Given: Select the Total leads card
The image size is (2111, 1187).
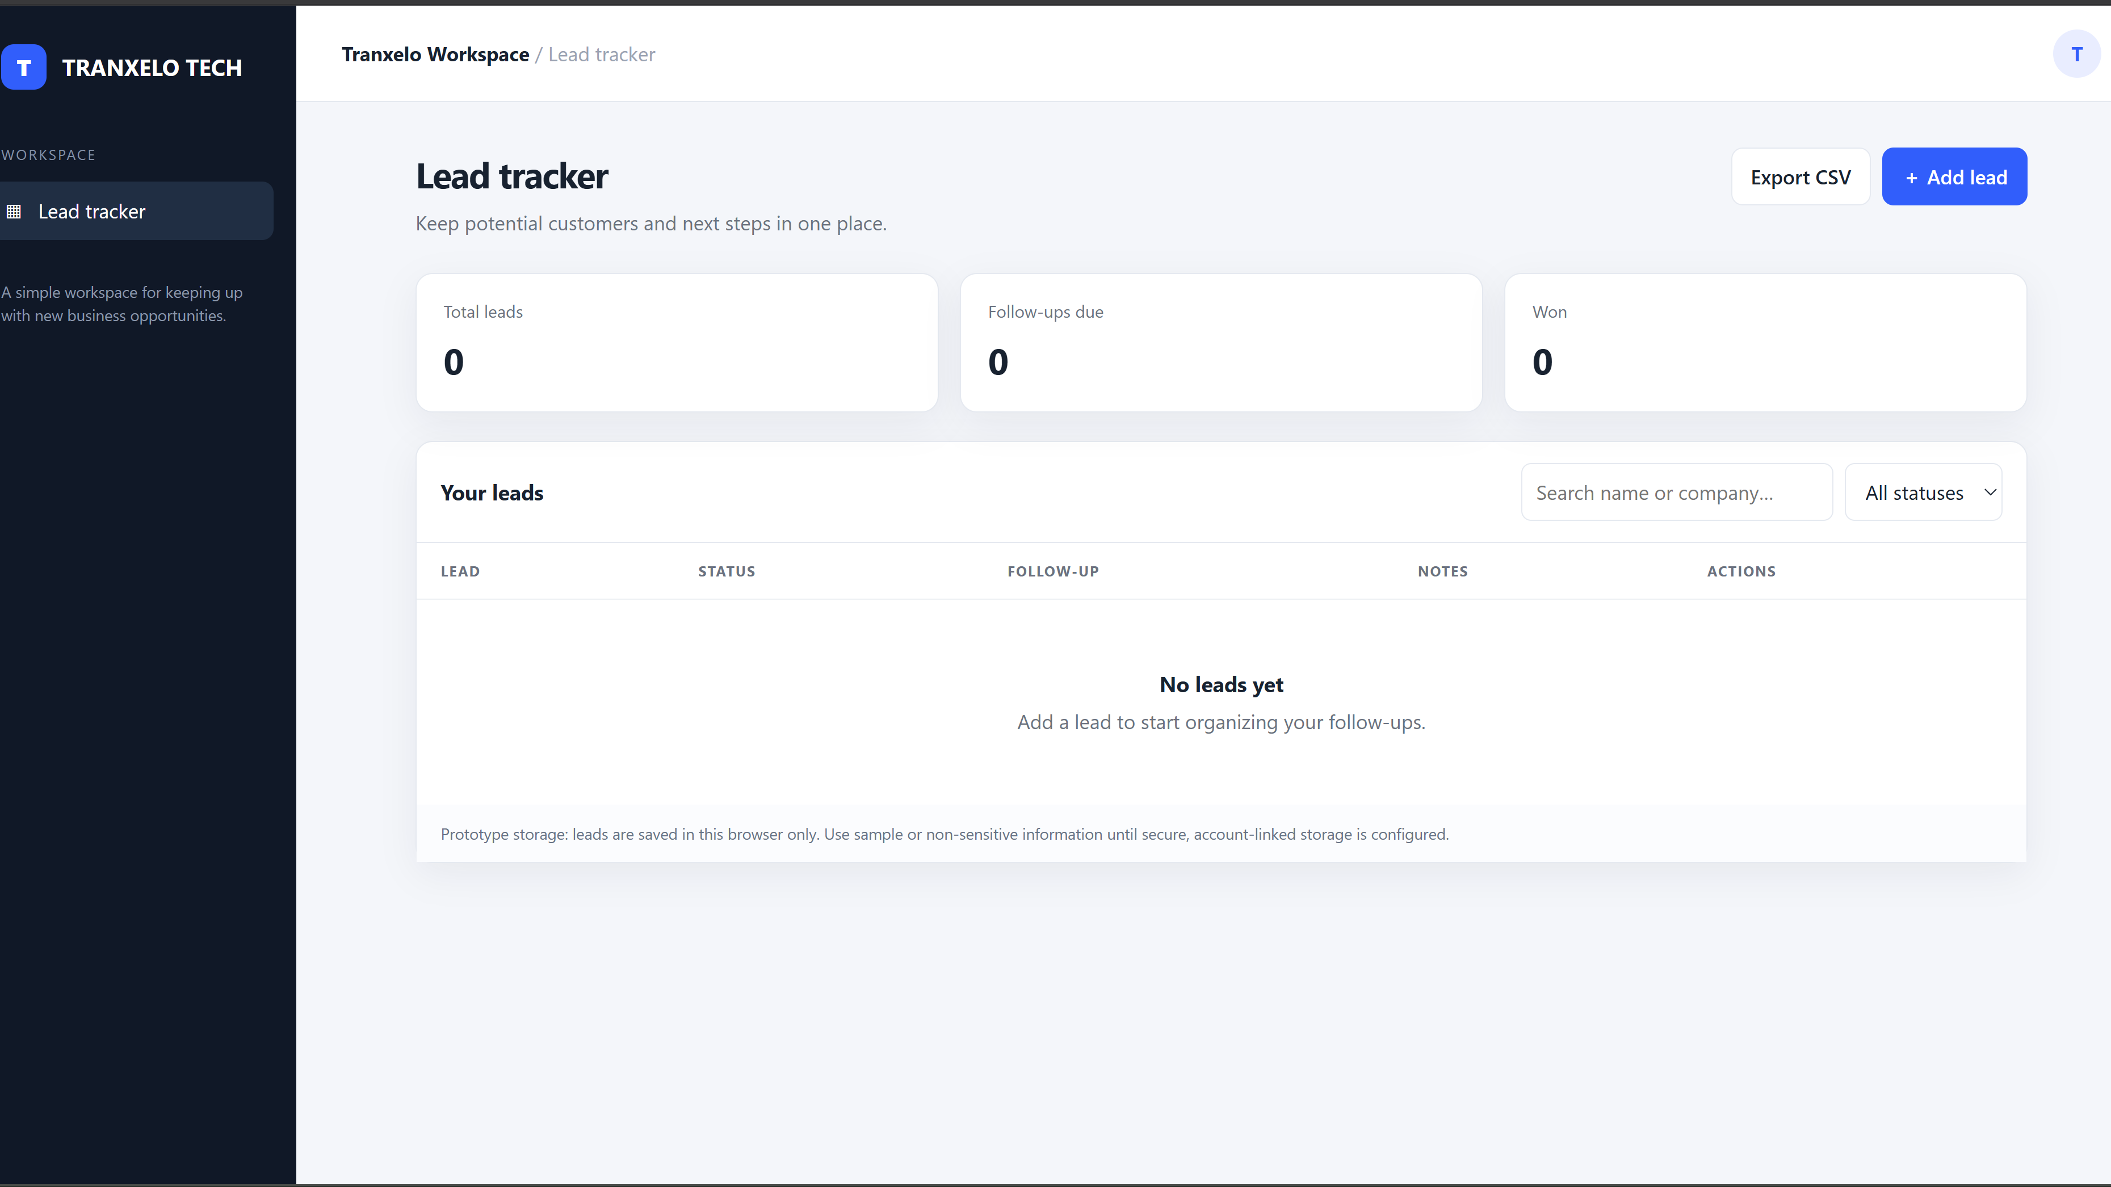Looking at the screenshot, I should click(x=677, y=342).
